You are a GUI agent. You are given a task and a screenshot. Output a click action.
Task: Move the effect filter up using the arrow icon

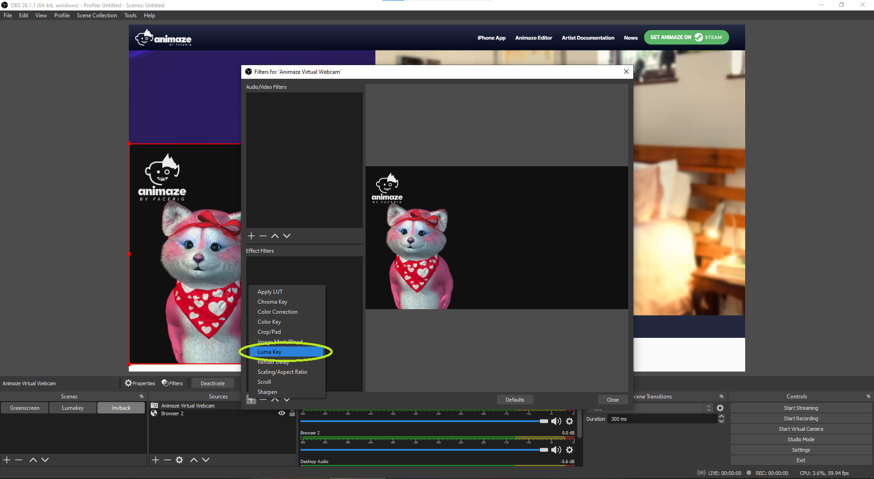click(275, 400)
